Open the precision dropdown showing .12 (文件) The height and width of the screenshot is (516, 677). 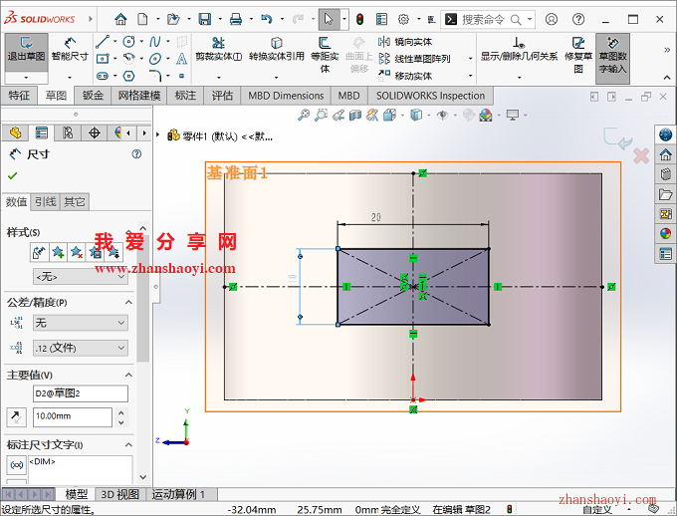click(x=80, y=348)
